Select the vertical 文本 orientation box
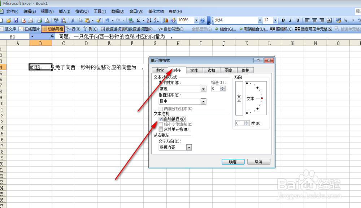Image resolution: width=361 pixels, height=208 pixels. 239,98
